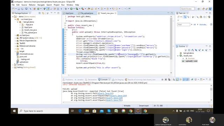The image size is (224, 126).
Task: Click the Windows taskbar search box
Action: pyautogui.click(x=43, y=111)
